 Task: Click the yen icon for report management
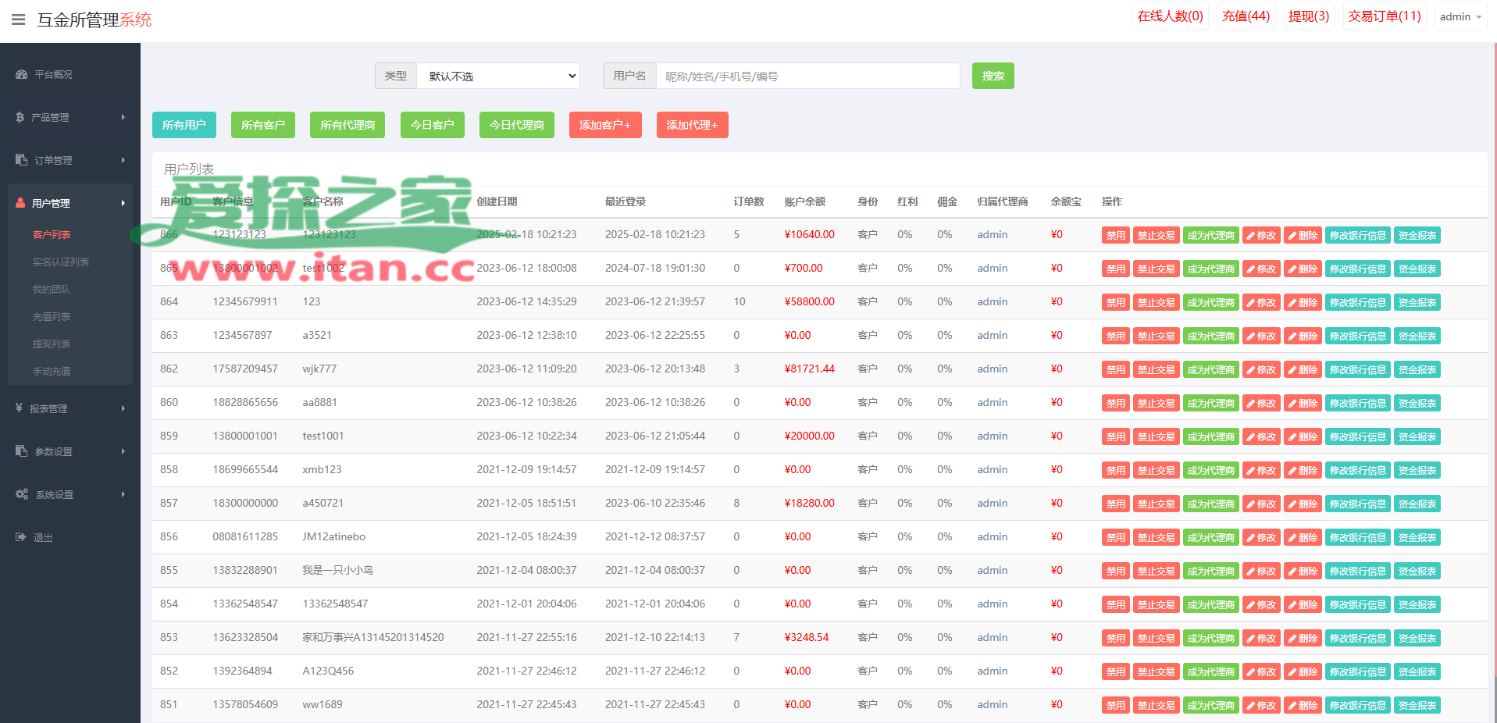(19, 408)
